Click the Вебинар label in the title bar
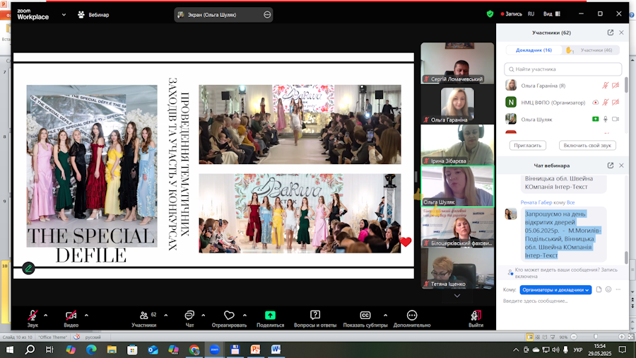The height and width of the screenshot is (358, 636). tap(98, 15)
